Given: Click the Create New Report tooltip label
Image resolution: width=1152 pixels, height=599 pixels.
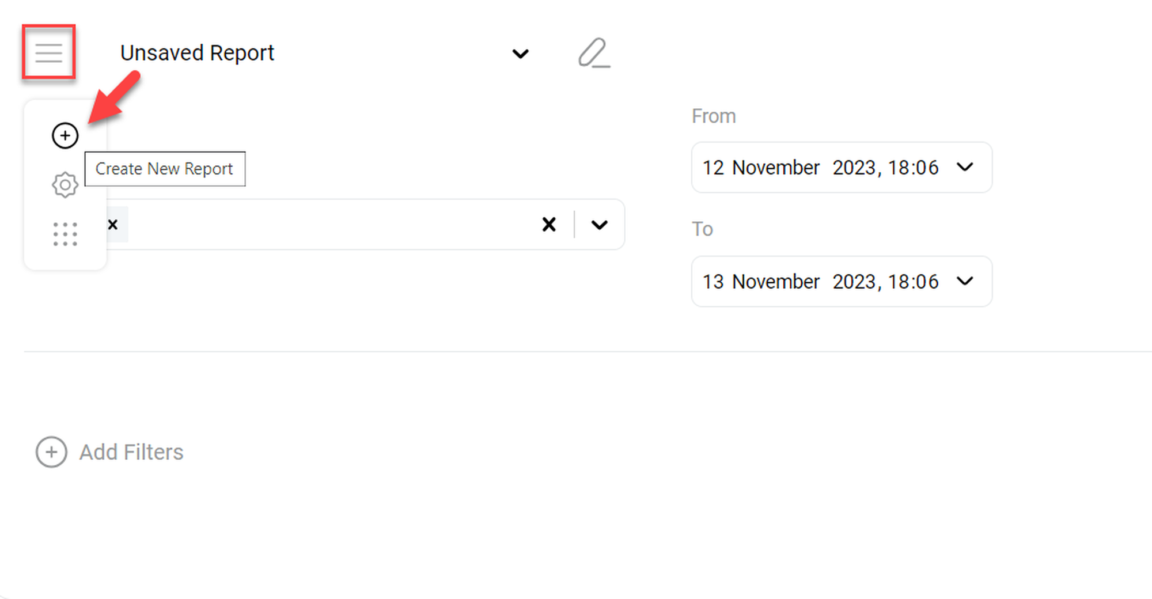Looking at the screenshot, I should [x=165, y=169].
